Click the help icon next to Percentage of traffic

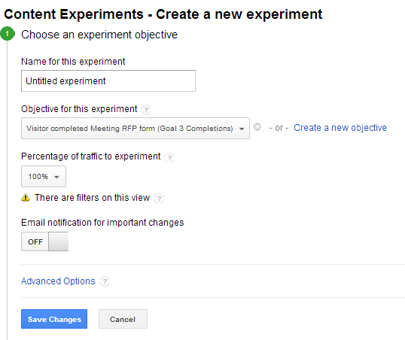coord(169,157)
